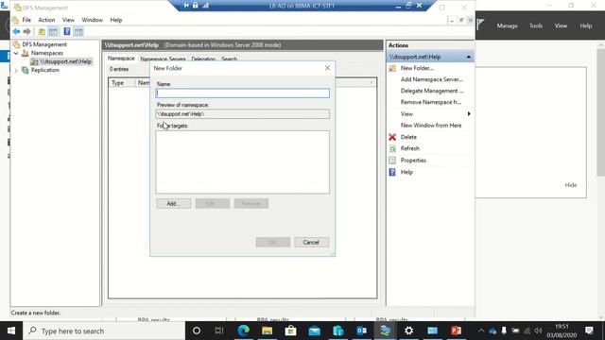
Task: Click the Task View taskbar icon
Action: (219, 331)
